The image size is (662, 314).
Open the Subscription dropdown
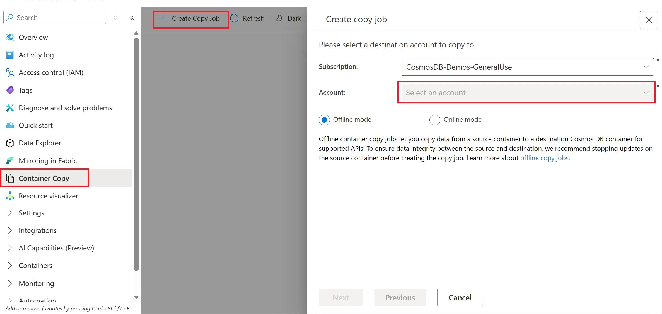(527, 67)
